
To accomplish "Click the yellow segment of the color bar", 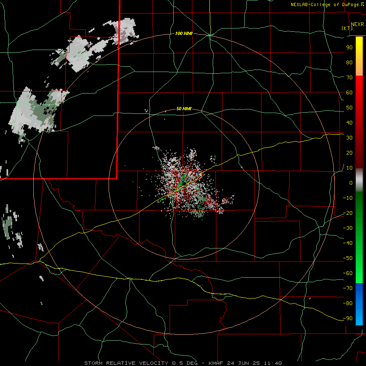I will [x=359, y=56].
